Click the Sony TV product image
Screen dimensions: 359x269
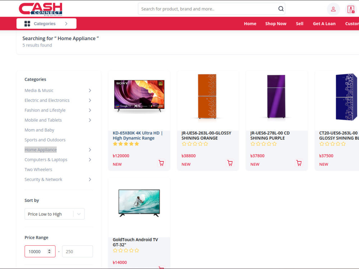[139, 96]
